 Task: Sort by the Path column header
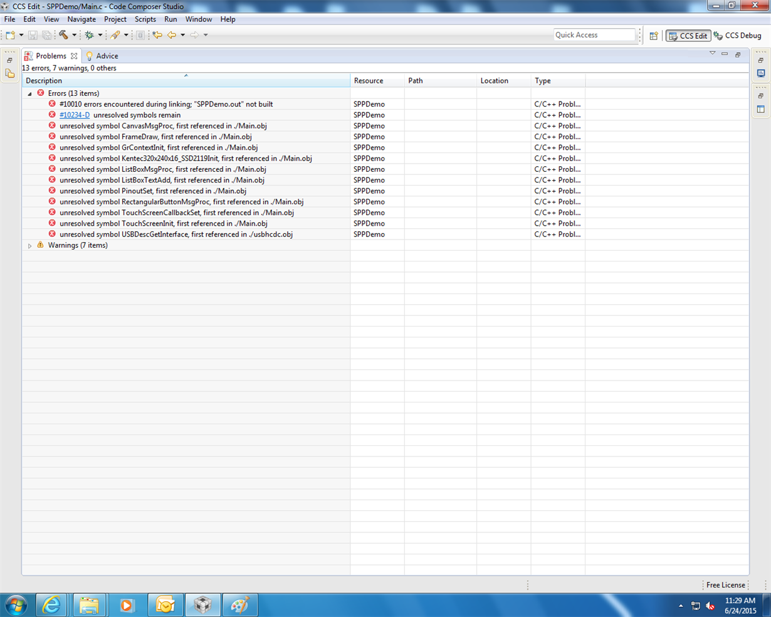tap(441, 80)
